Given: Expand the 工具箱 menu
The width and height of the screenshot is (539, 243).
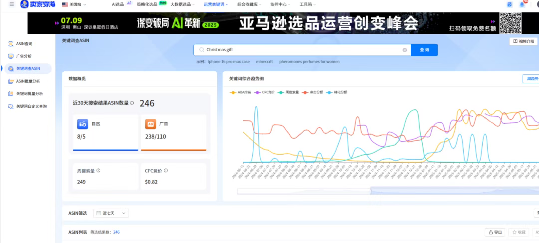Looking at the screenshot, I should pyautogui.click(x=308, y=5).
